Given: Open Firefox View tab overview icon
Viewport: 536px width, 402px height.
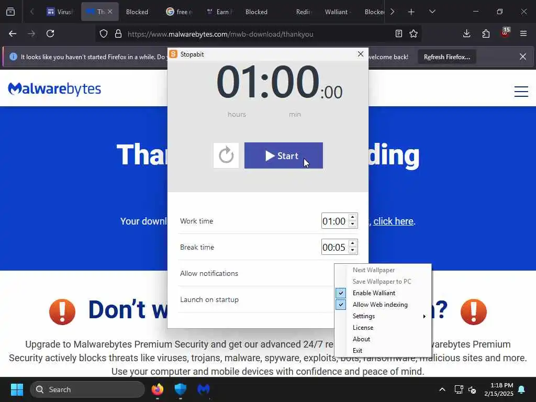Looking at the screenshot, I should 10,12.
